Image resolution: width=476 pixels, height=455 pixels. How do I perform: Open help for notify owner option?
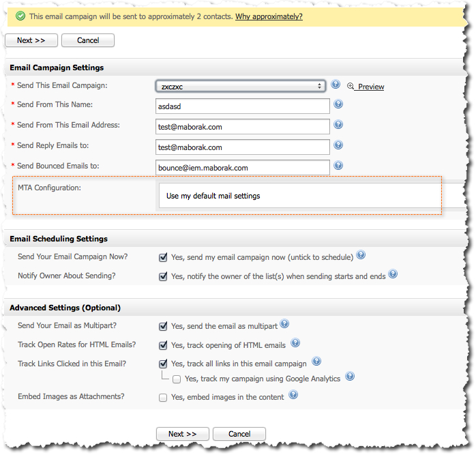[393, 274]
